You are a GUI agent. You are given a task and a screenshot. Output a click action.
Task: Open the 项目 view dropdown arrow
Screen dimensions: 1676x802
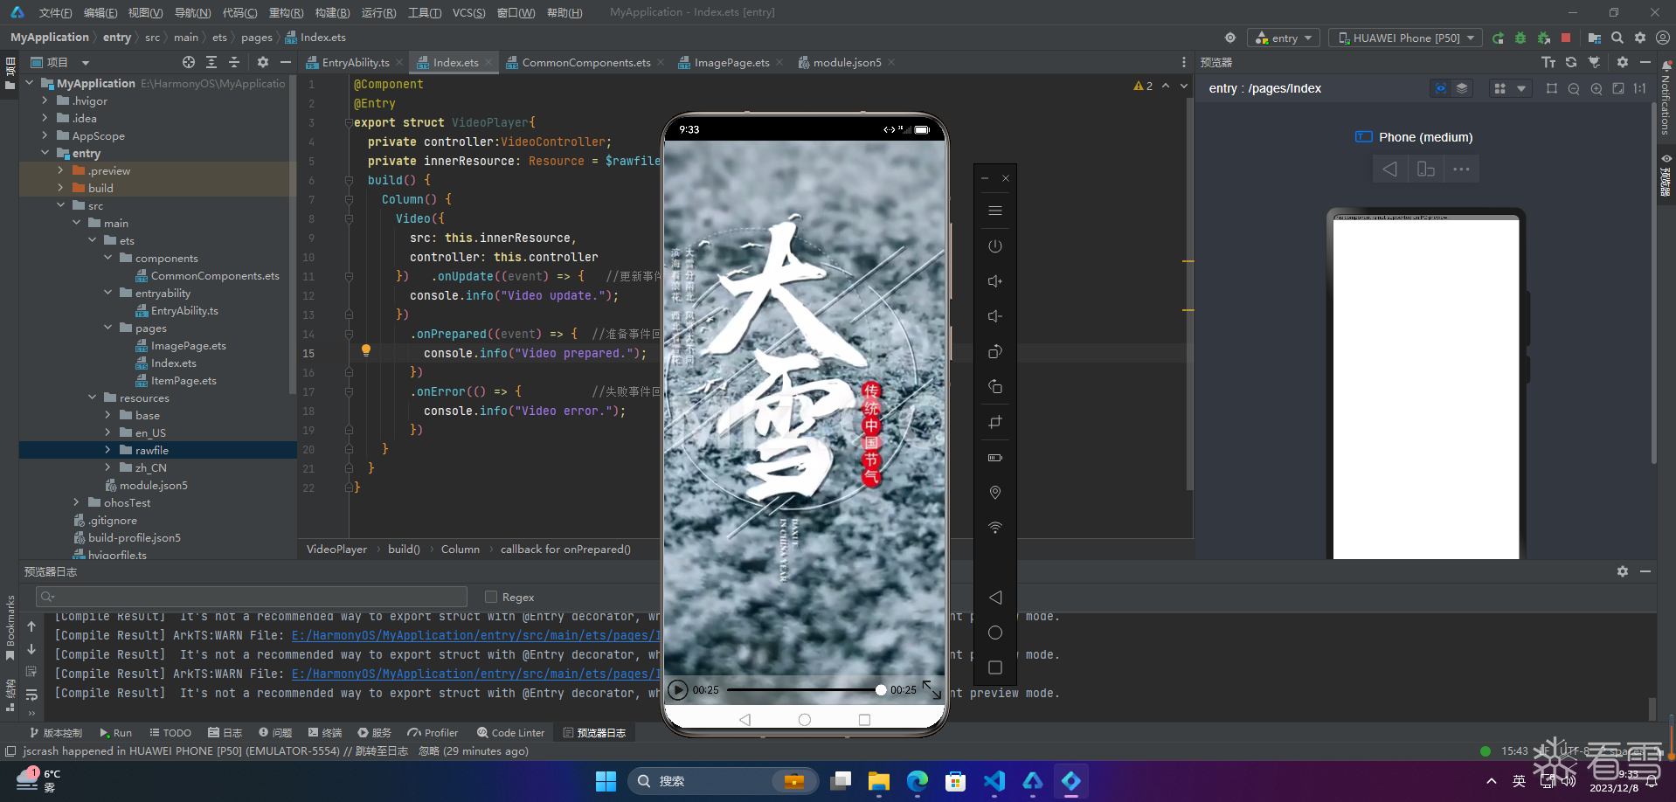(86, 63)
